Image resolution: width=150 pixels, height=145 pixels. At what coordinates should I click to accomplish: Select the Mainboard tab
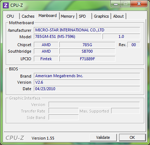coord(48,16)
